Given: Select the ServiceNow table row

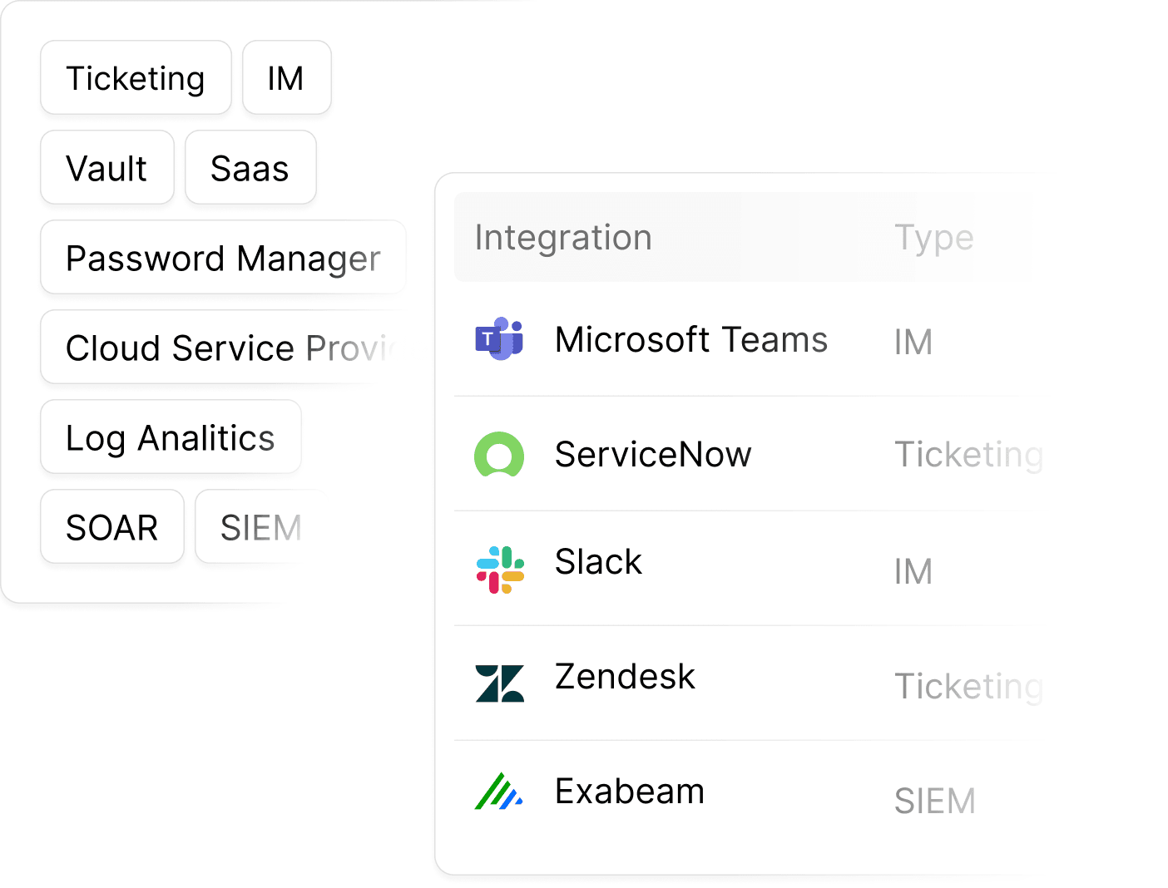Looking at the screenshot, I should tap(653, 455).
